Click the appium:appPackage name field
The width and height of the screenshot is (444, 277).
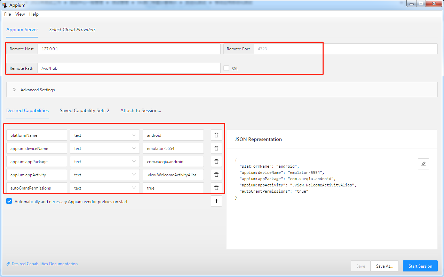(x=37, y=161)
